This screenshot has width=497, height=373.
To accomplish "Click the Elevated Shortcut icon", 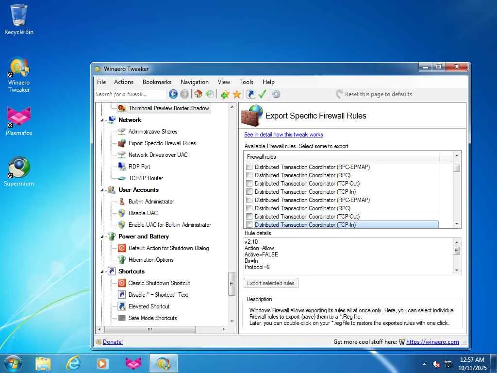I will point(122,306).
